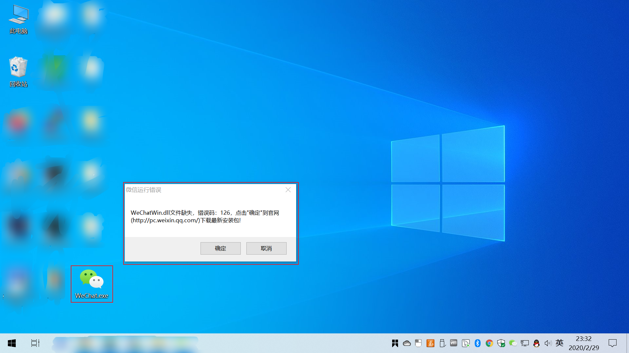The width and height of the screenshot is (629, 353).
Task: Click the 微信运行错误 dialog title text
Action: tap(143, 190)
